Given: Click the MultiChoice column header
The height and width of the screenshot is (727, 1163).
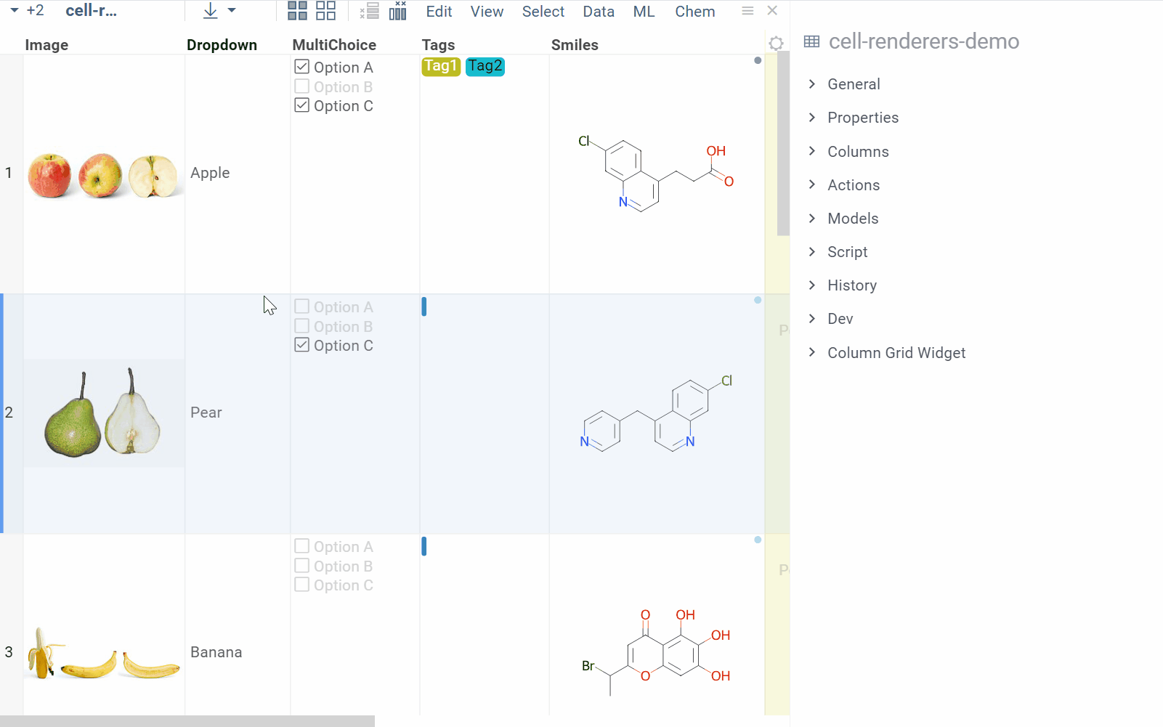Looking at the screenshot, I should 334,45.
